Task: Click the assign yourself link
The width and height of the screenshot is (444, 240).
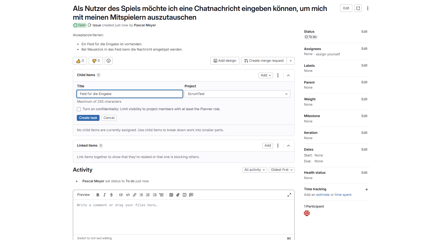Action: [328, 54]
